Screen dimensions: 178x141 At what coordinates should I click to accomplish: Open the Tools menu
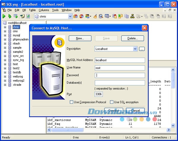[55, 10]
